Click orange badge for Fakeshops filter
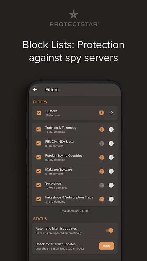147x261 pixels. pos(102,199)
